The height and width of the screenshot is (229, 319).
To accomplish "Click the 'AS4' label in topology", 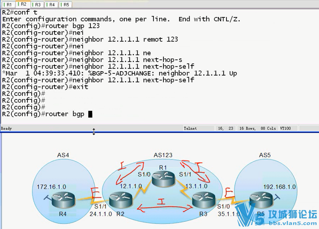I will 63,155.
